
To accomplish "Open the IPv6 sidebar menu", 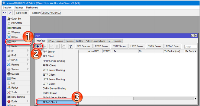I will pyautogui.click(x=18, y=55).
